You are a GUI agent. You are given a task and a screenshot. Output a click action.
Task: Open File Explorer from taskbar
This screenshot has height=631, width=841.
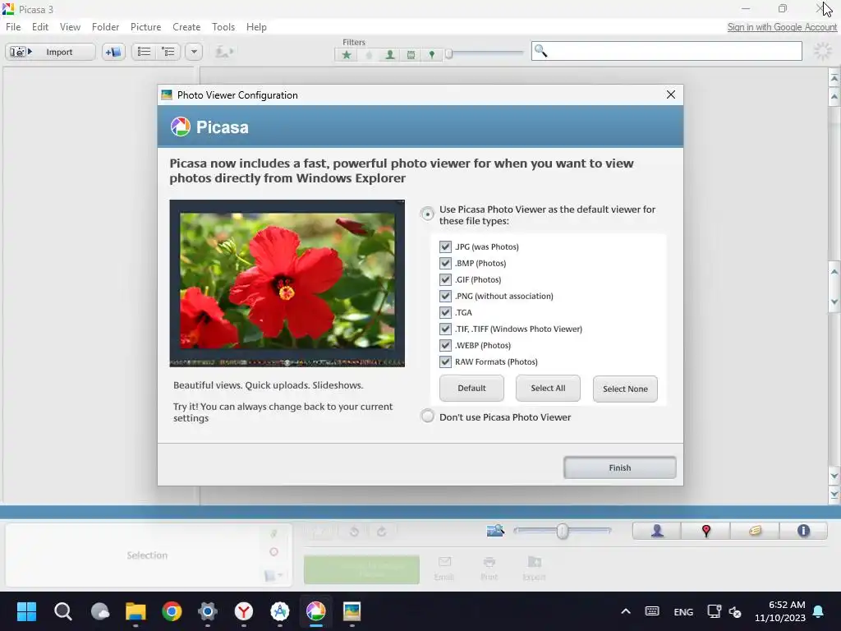pyautogui.click(x=136, y=611)
